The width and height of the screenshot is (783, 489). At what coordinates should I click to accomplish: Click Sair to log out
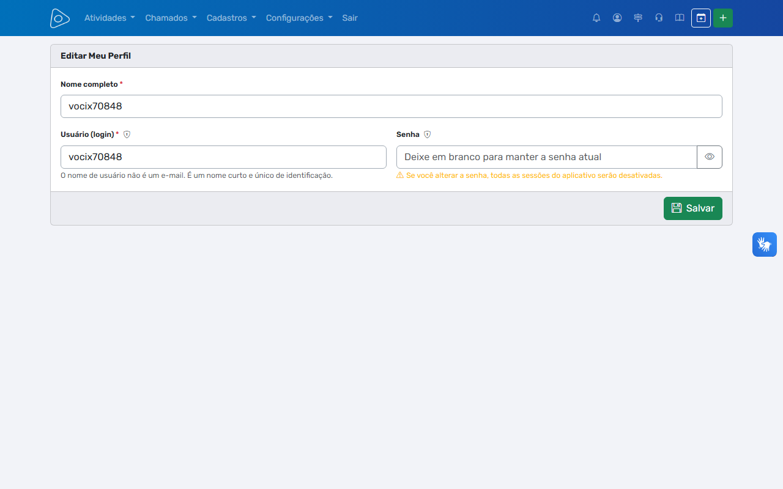coord(350,18)
